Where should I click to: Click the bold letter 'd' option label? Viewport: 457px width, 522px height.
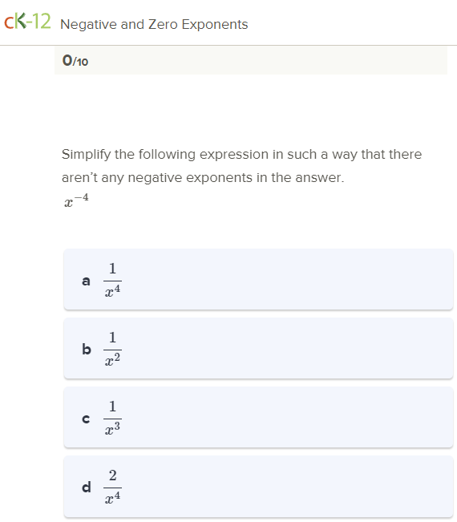tap(87, 487)
